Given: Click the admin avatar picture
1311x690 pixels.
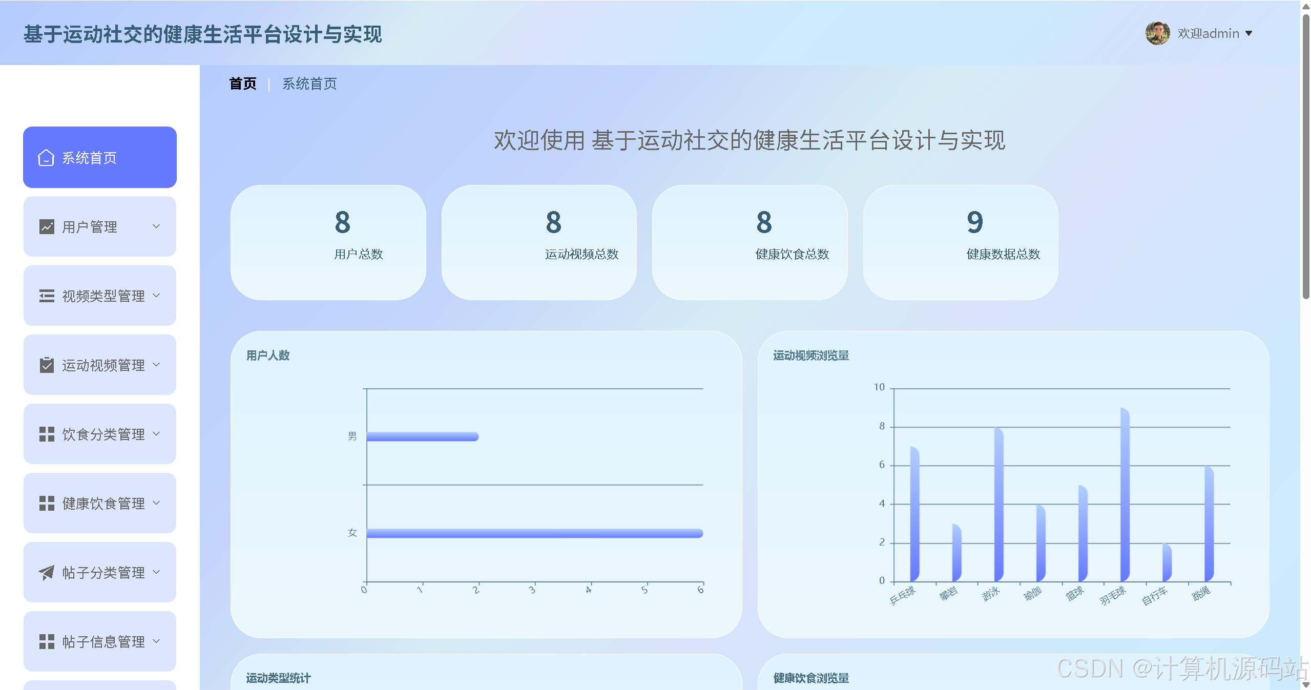Looking at the screenshot, I should 1157,33.
